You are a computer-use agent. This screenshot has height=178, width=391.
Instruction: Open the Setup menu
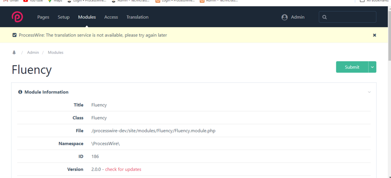point(64,17)
